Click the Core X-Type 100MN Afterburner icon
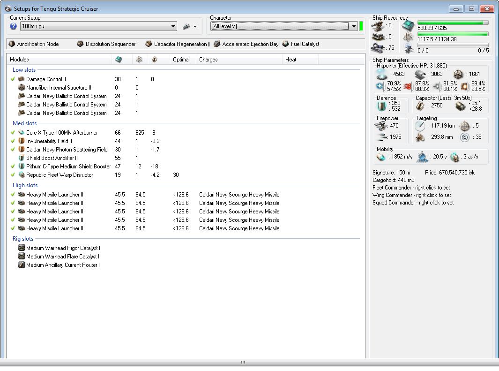This screenshot has width=499, height=371. [x=21, y=133]
